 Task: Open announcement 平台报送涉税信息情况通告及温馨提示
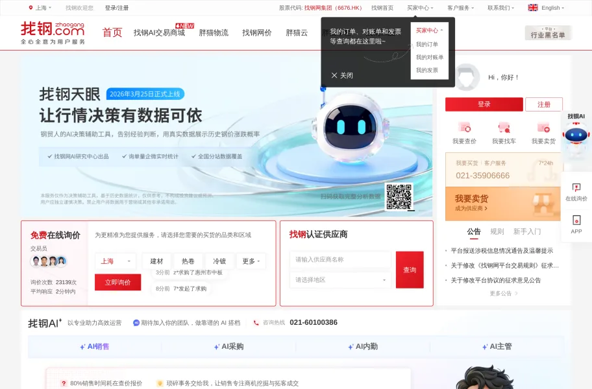click(x=502, y=251)
